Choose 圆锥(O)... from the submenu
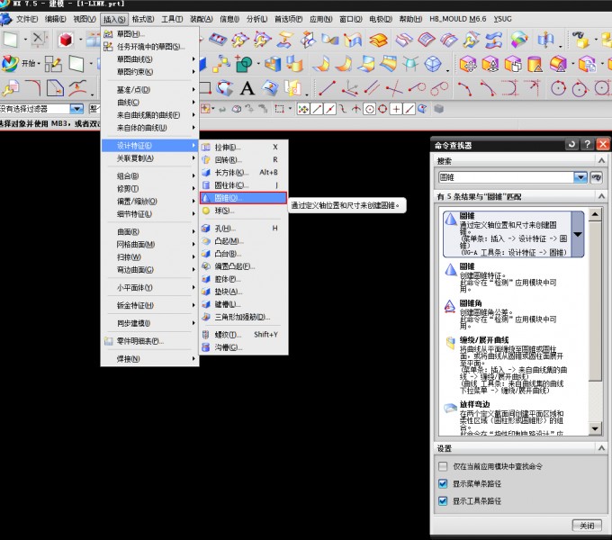The image size is (612, 540). (x=244, y=198)
